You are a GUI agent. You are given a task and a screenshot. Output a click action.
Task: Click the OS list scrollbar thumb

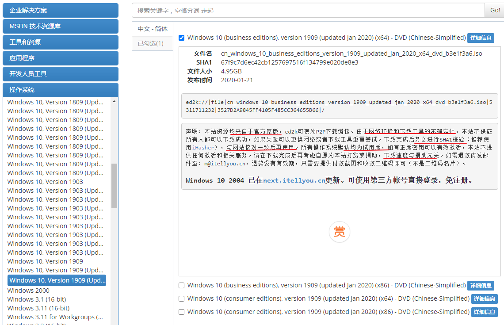(114, 186)
